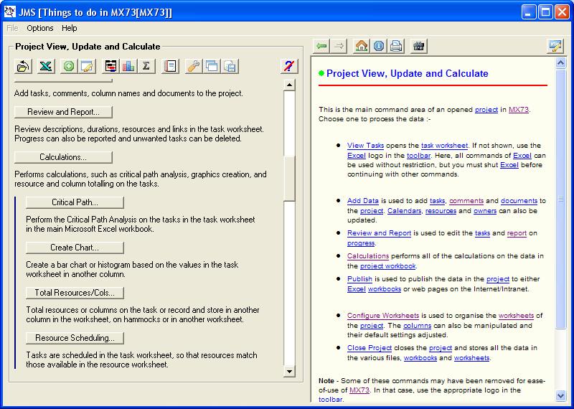Open the View Tasks help link
This screenshot has height=409, width=574.
pos(365,145)
